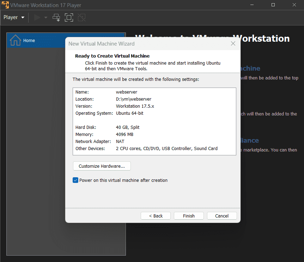304x262 pixels.
Task: Click the Home house icon in library
Action: 15,40
